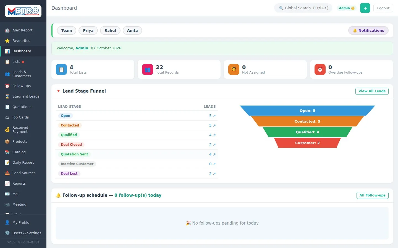398x248 pixels.
Task: Focus the Global Search field
Action: click(x=303, y=8)
